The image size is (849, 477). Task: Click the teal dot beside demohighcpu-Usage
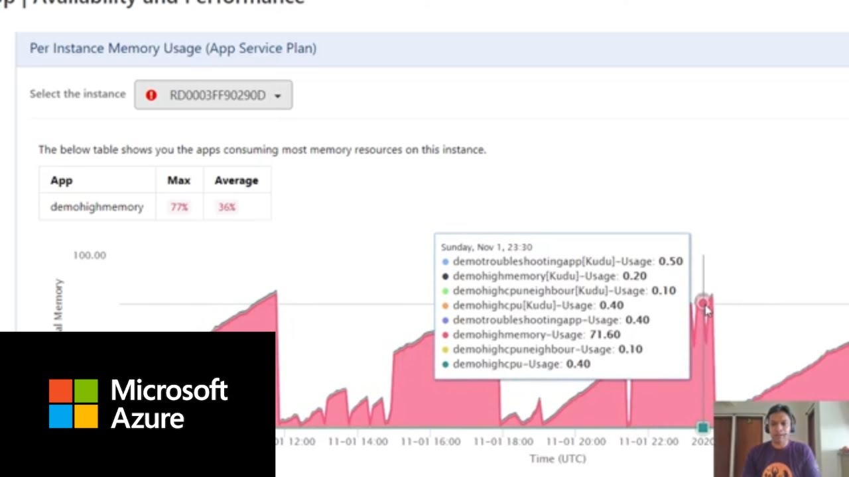click(x=445, y=364)
